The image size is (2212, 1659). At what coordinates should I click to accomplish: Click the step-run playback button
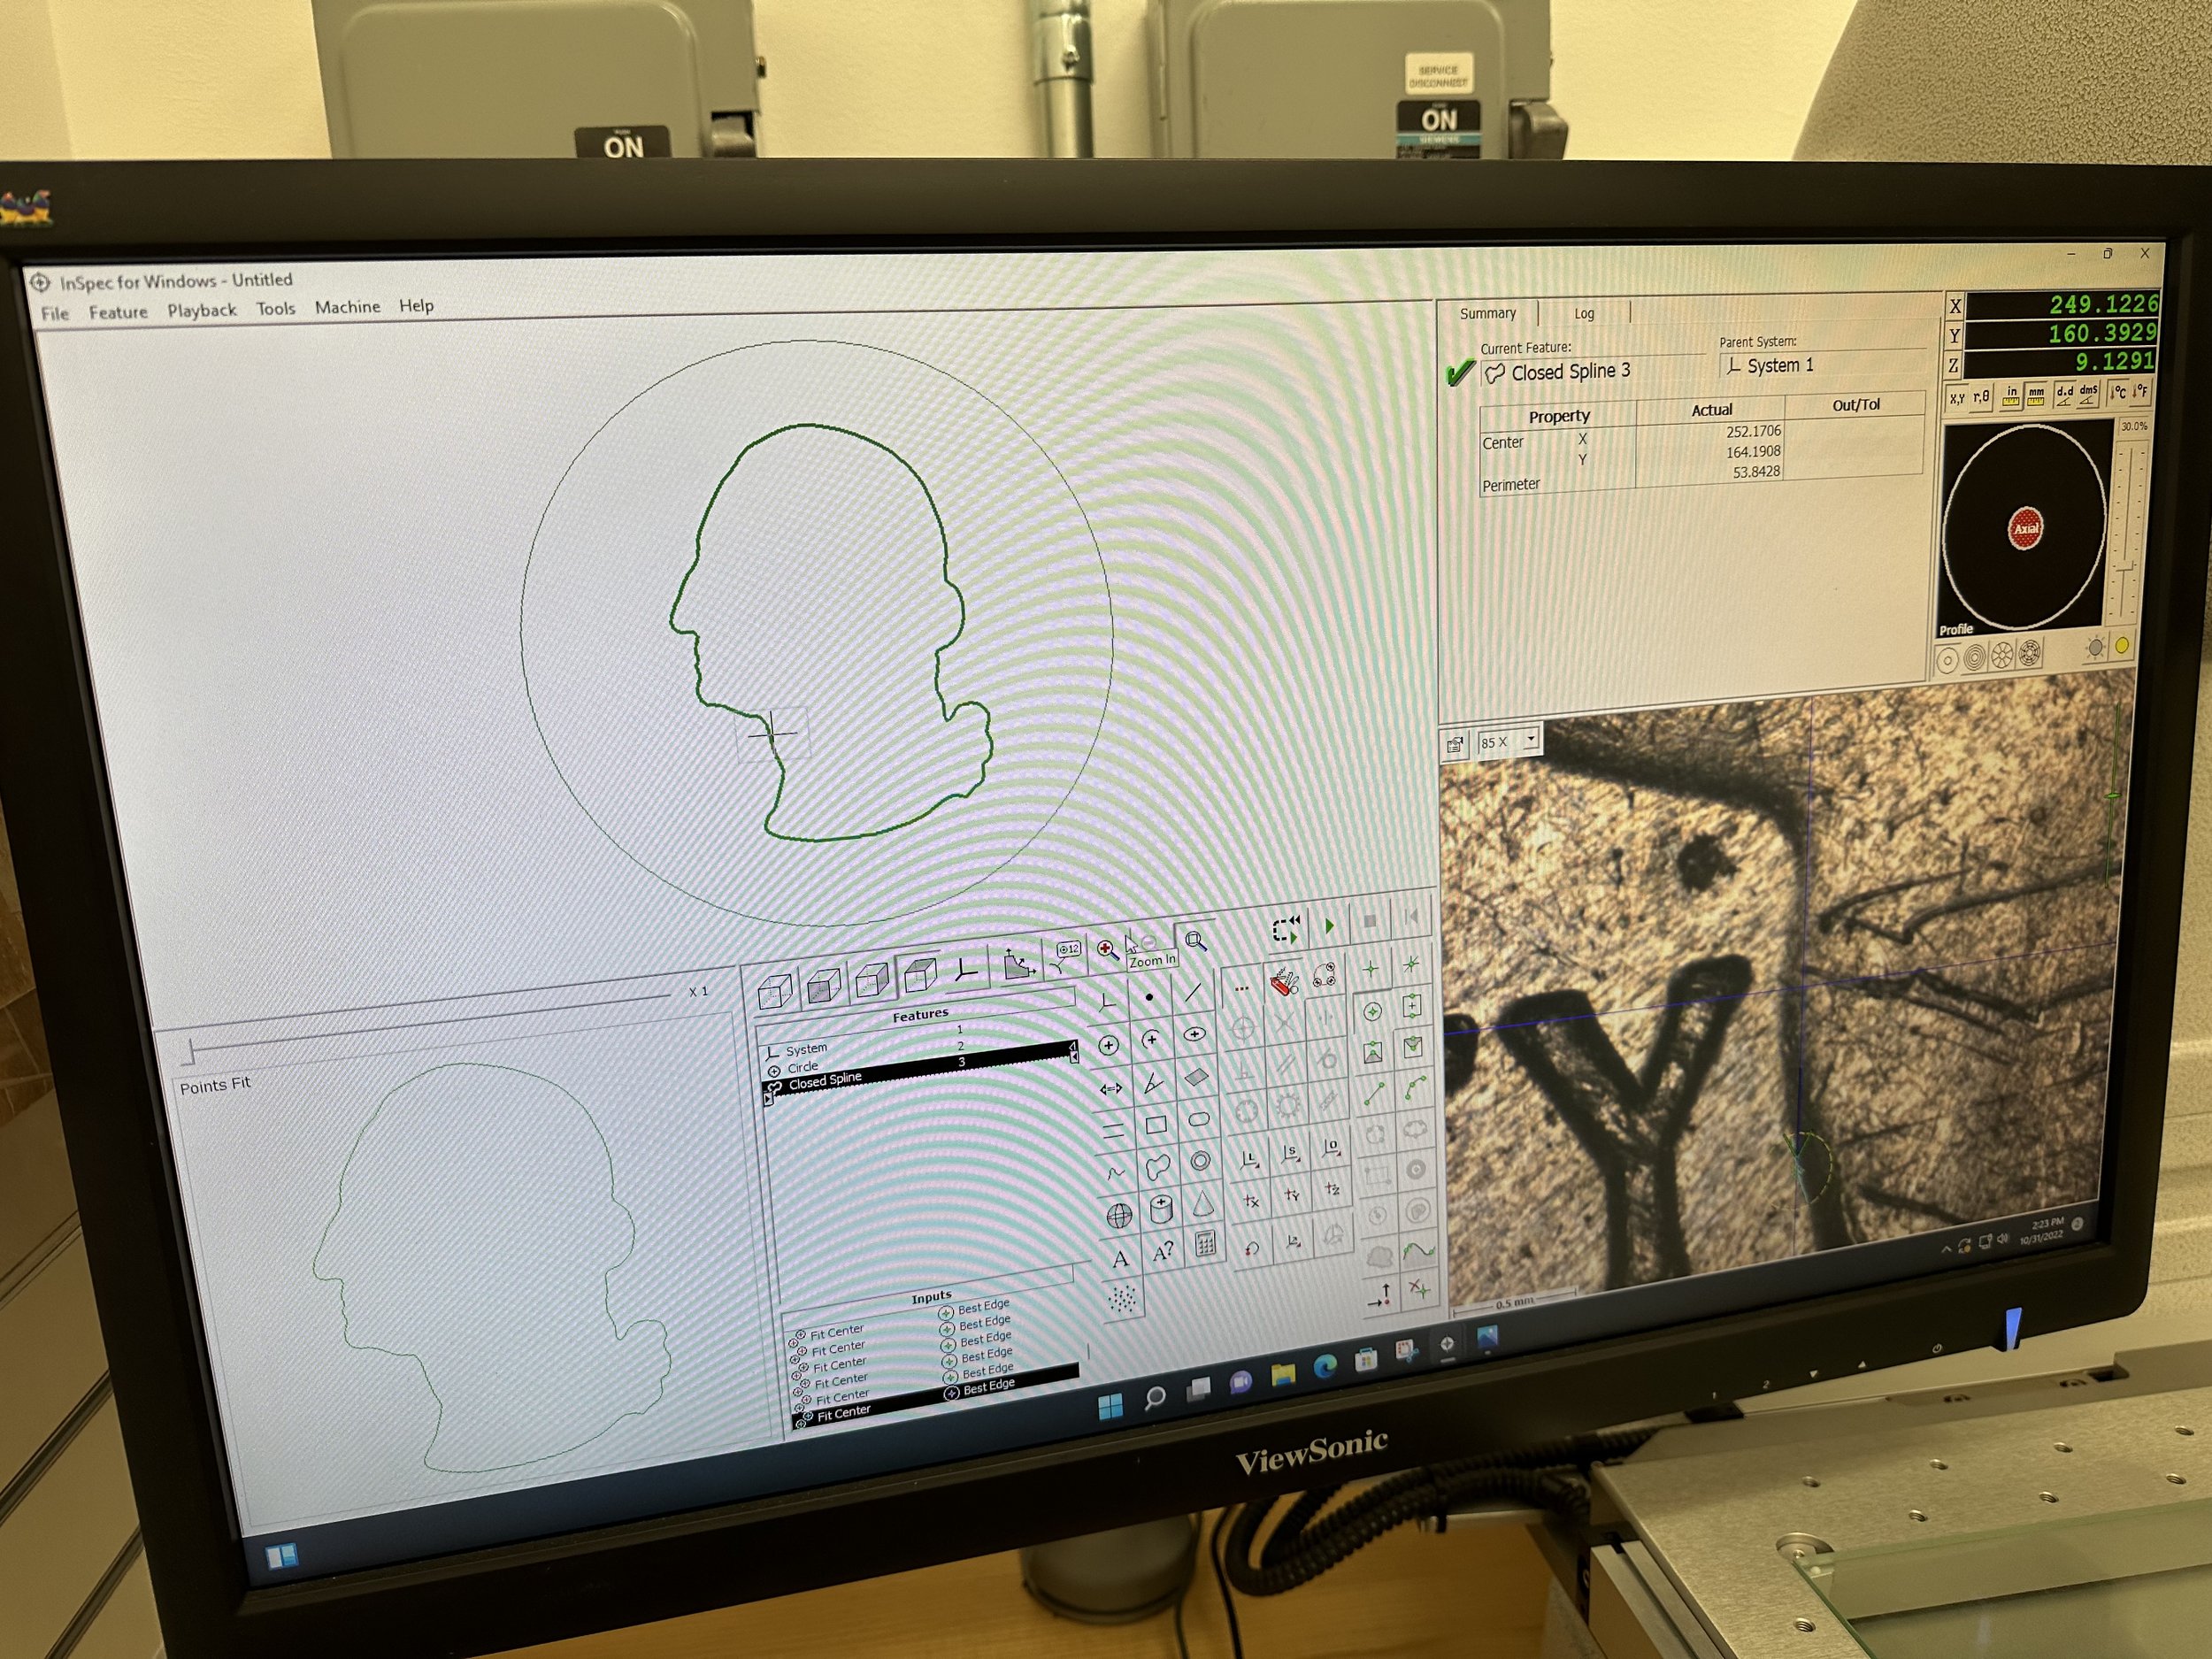(x=1286, y=930)
